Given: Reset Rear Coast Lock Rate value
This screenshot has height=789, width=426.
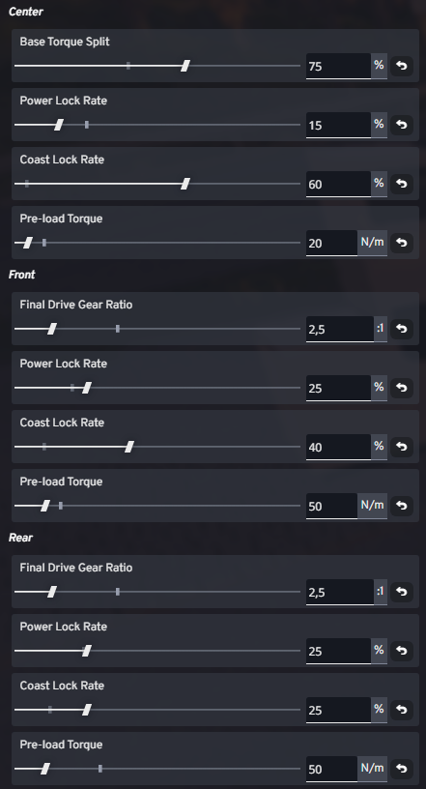Looking at the screenshot, I should (401, 710).
